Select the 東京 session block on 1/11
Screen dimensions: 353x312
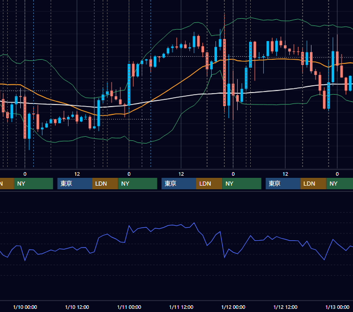179,184
